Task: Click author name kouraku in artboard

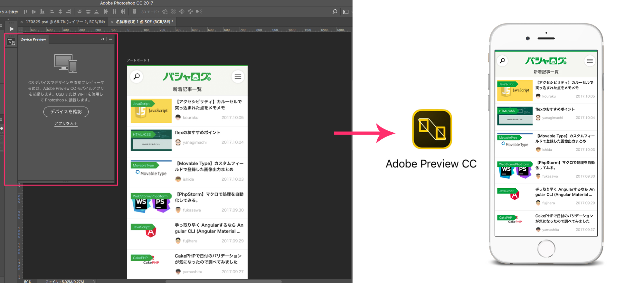Action: pos(191,118)
